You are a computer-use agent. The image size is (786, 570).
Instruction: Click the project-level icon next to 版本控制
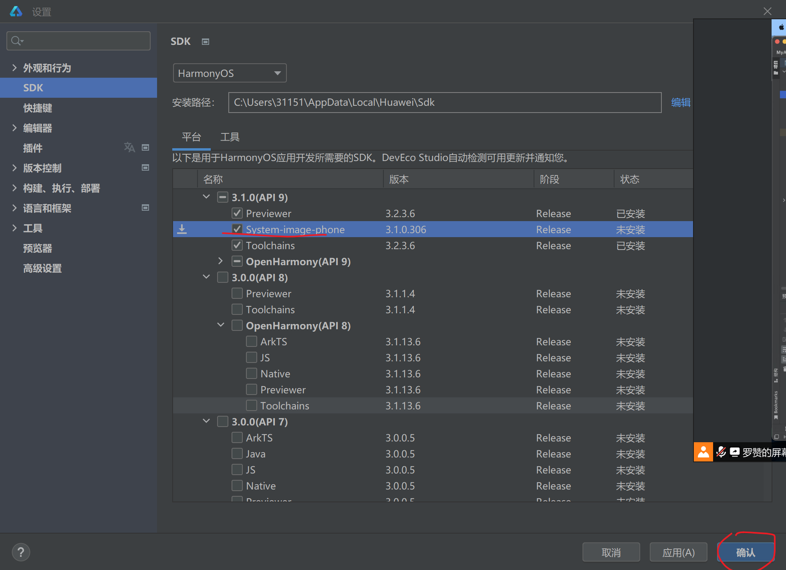coord(145,167)
